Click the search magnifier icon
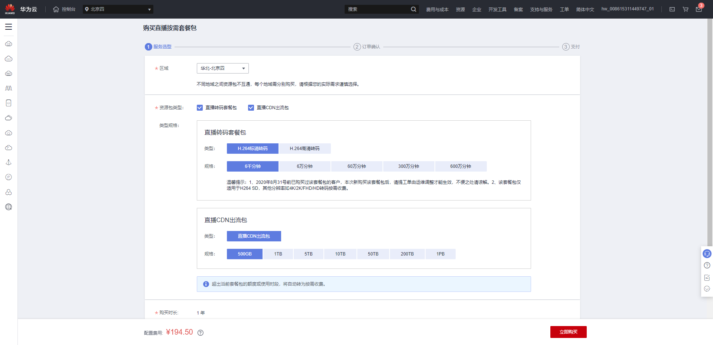713x345 pixels. 413,9
